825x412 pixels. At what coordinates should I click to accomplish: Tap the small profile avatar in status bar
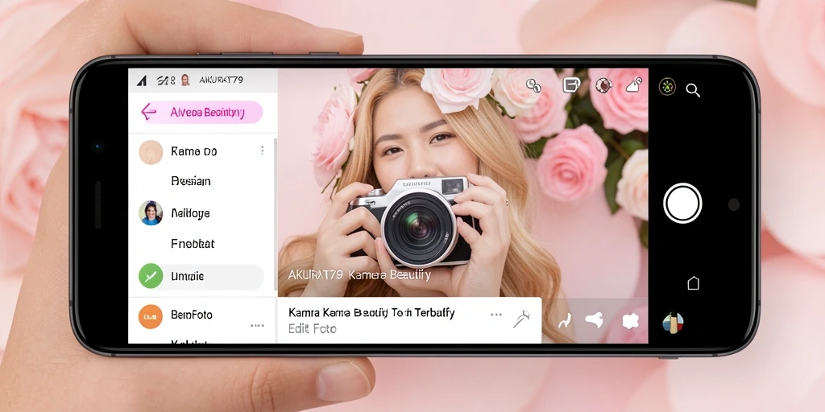point(185,80)
